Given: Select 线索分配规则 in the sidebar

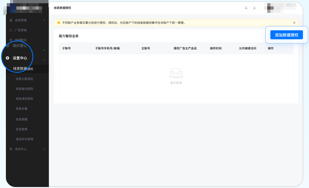Looking at the screenshot, I should tap(24, 79).
